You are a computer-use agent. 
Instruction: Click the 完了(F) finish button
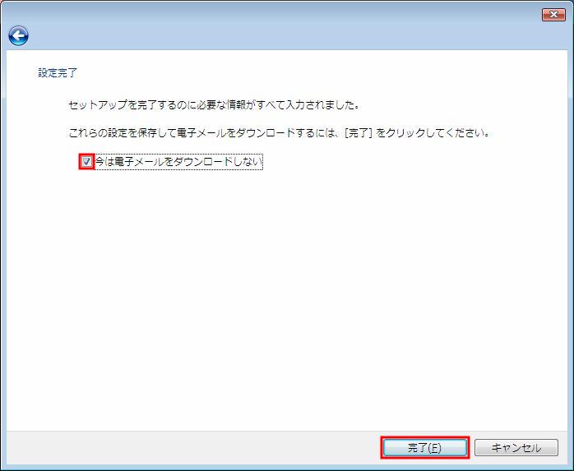tap(424, 447)
